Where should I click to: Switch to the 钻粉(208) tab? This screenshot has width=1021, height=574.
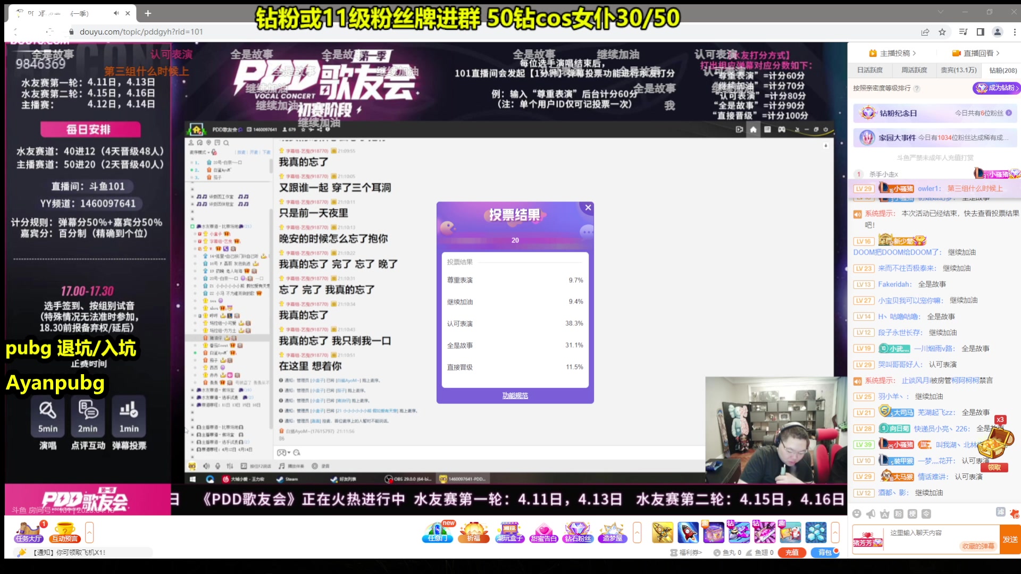pyautogui.click(x=1003, y=70)
